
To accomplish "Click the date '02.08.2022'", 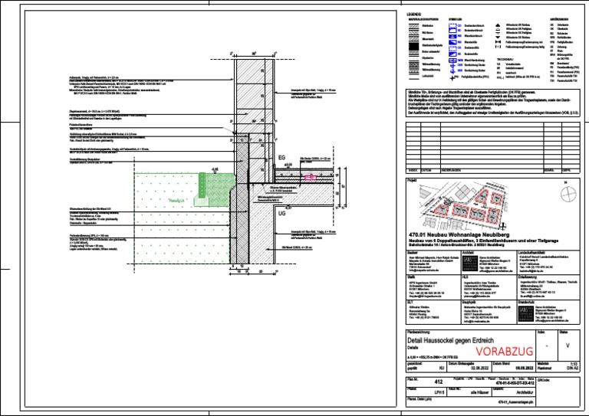I will pos(479,369).
